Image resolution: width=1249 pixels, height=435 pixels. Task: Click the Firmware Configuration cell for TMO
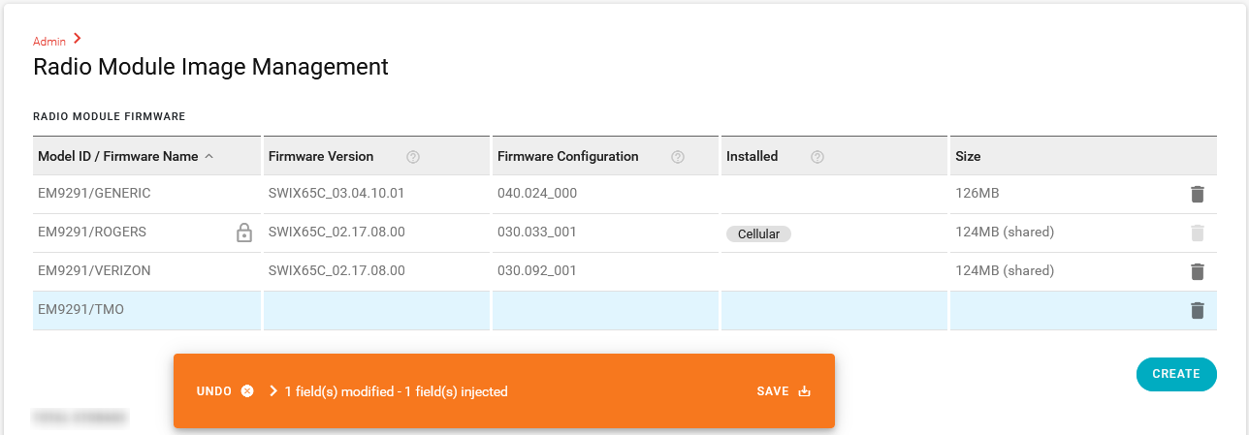click(605, 310)
